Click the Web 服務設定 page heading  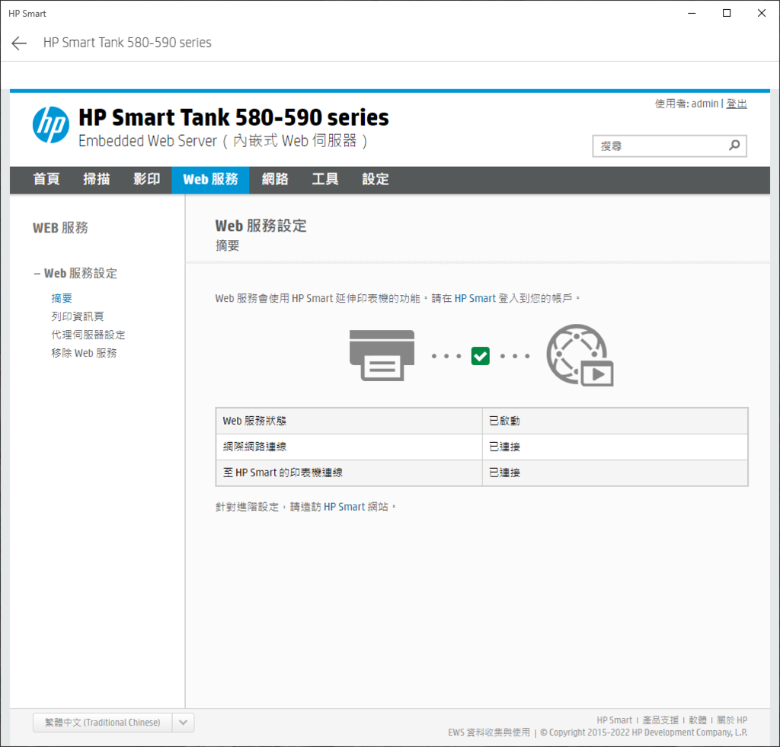pos(261,226)
